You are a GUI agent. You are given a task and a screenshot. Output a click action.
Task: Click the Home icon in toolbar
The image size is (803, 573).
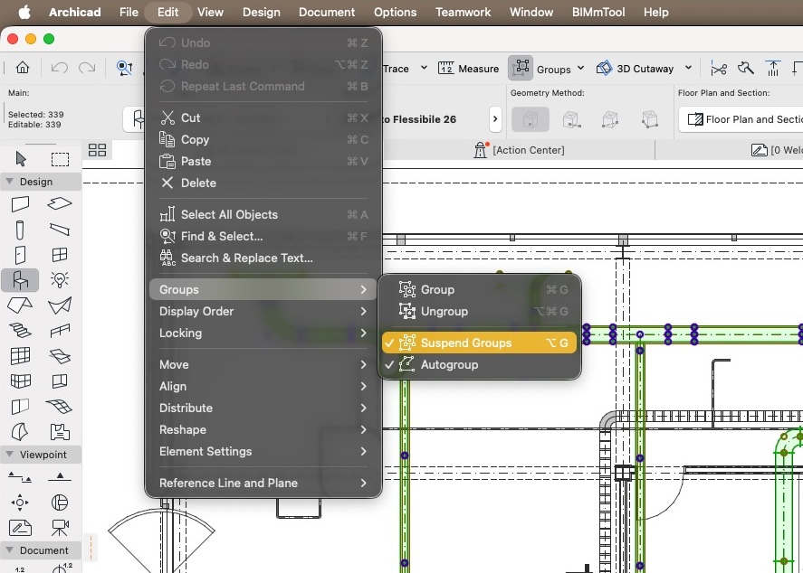[x=23, y=68]
